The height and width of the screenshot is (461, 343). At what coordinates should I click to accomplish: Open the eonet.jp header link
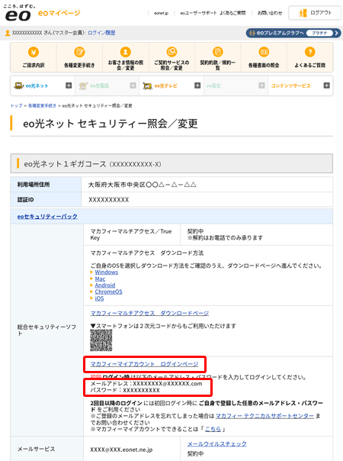point(162,13)
